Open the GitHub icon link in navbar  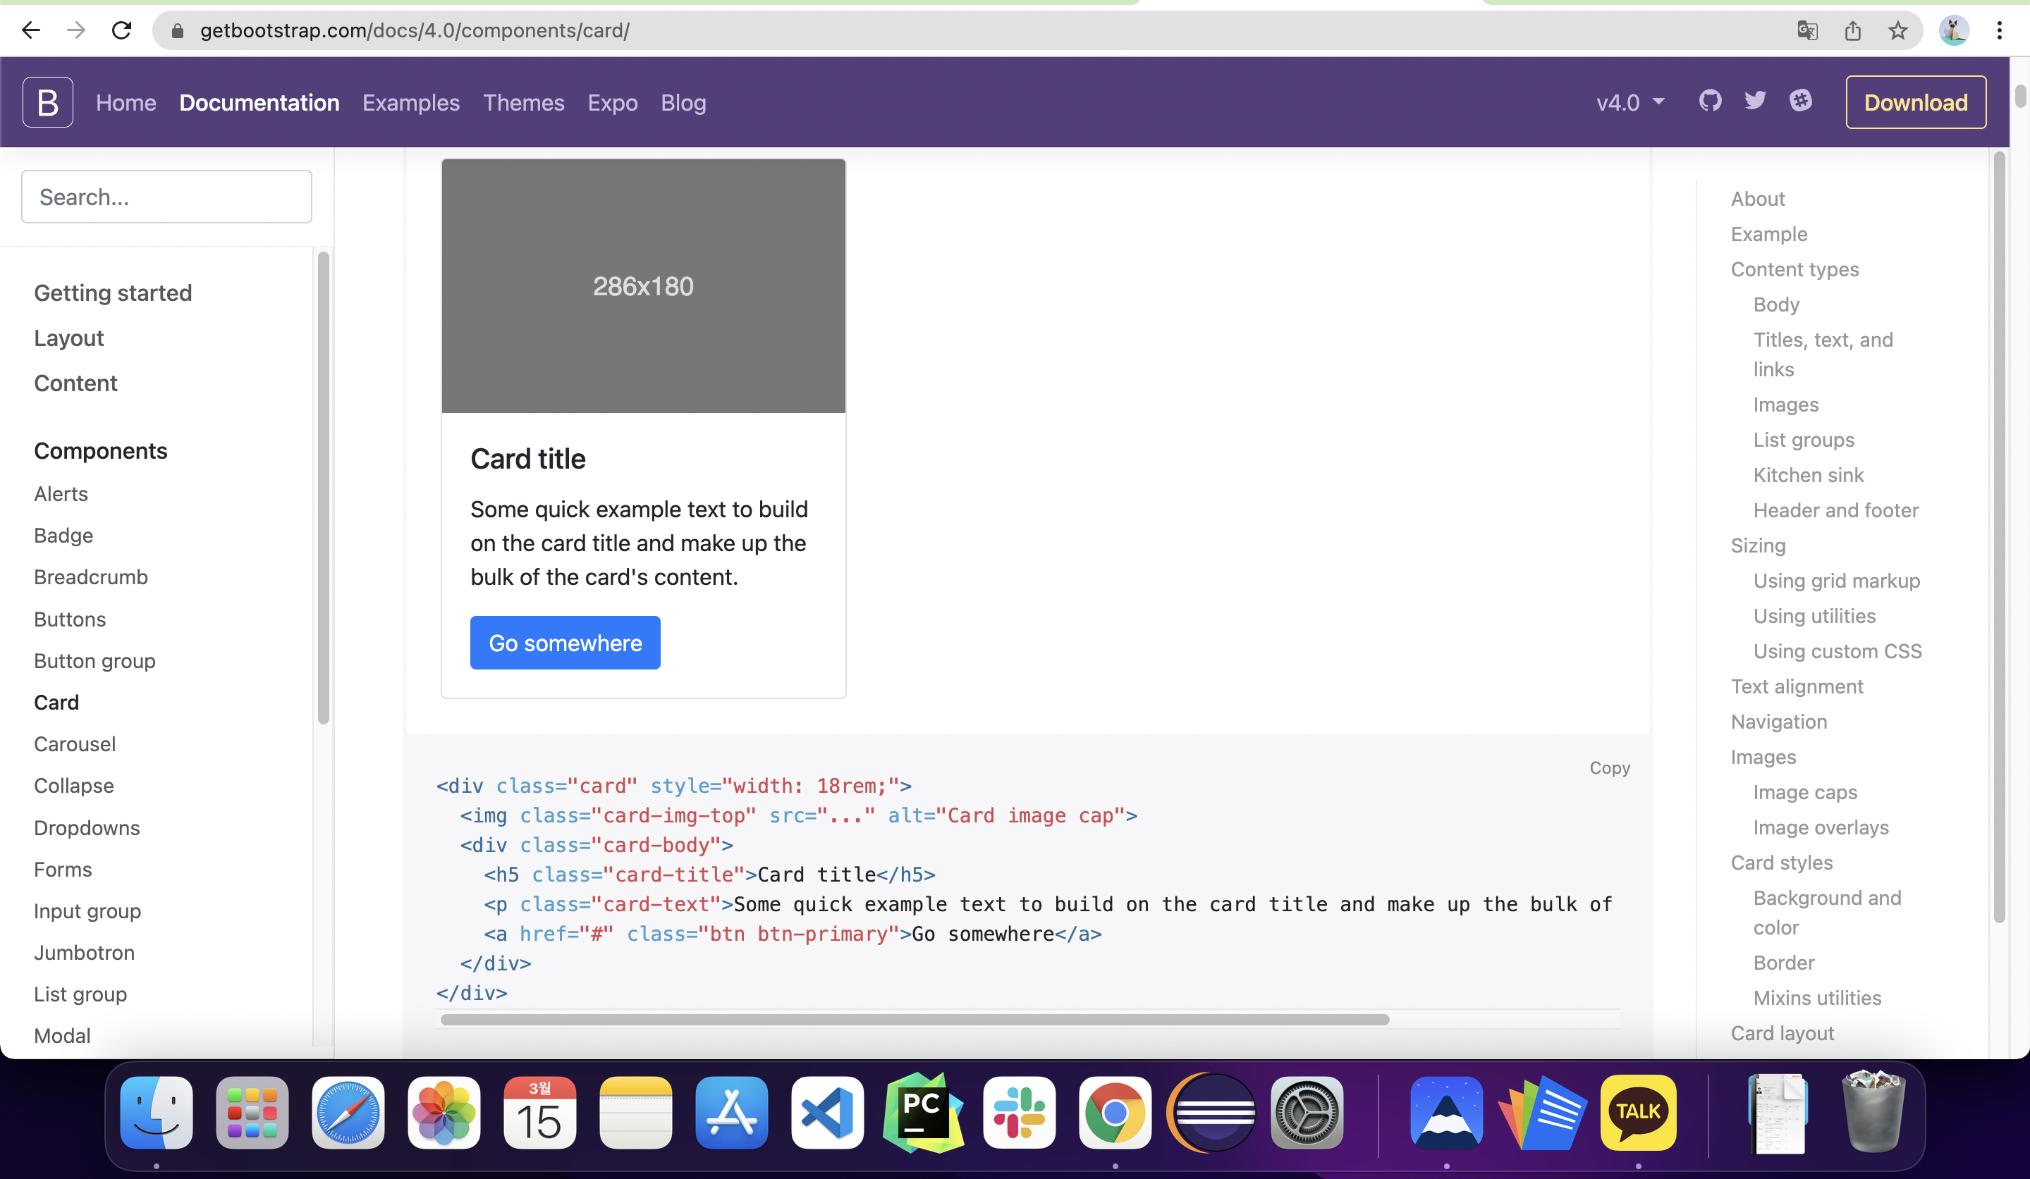(1709, 101)
